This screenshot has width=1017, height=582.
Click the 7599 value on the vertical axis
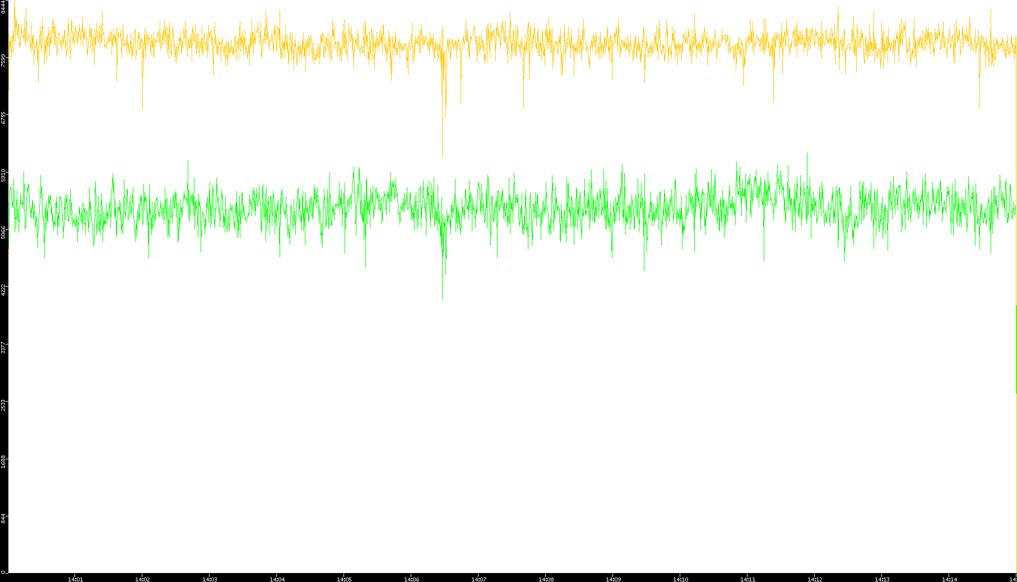point(4,60)
